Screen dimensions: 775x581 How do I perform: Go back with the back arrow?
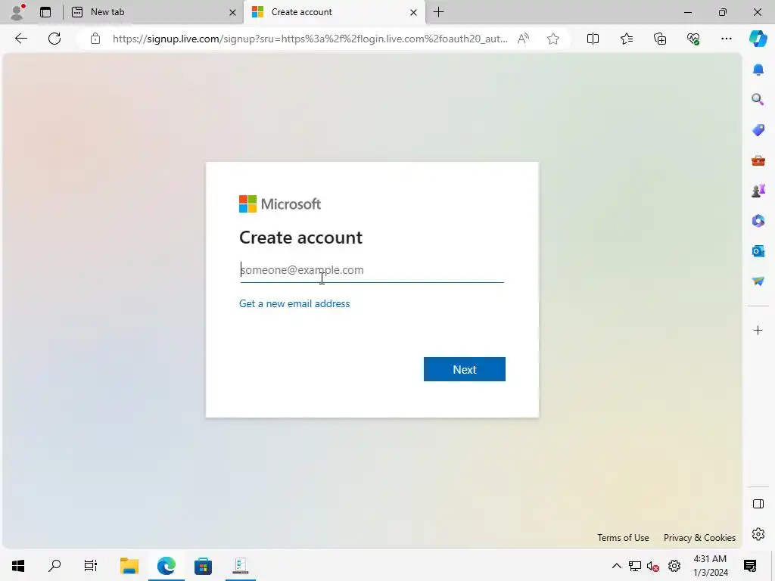(21, 39)
